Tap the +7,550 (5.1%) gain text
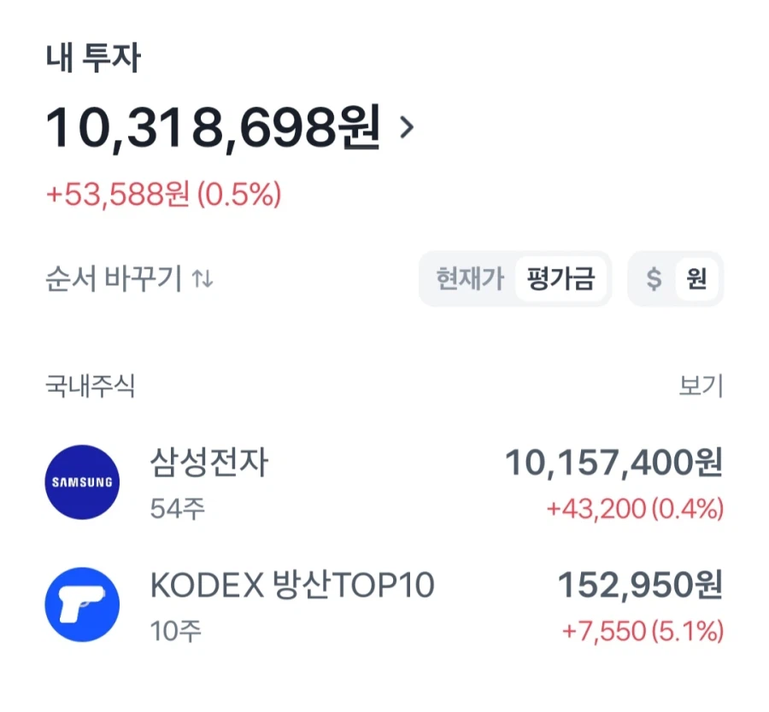 coord(643,632)
